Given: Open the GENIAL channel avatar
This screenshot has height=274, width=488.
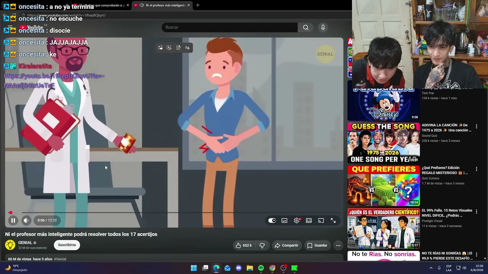Looking at the screenshot, I should pyautogui.click(x=10, y=245).
